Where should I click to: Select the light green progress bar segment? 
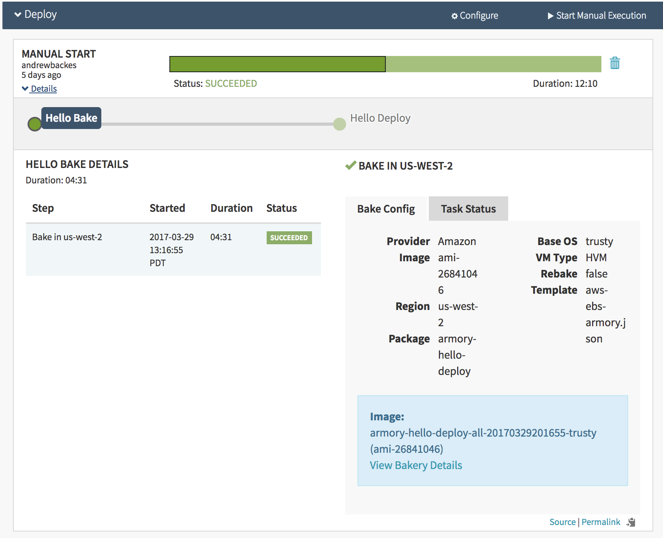pyautogui.click(x=493, y=64)
